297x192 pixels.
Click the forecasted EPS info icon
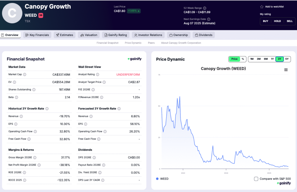coord(86,124)
